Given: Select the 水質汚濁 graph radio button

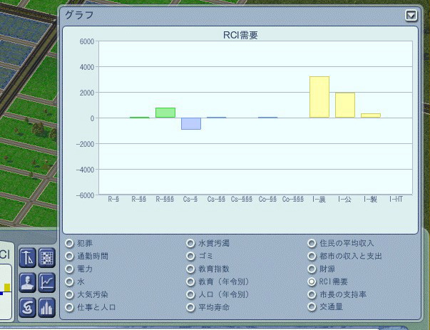Looking at the screenshot, I should [190, 243].
